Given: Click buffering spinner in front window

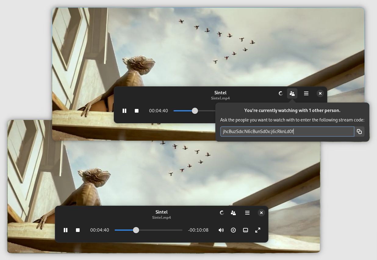Looking at the screenshot, I should pos(222,213).
